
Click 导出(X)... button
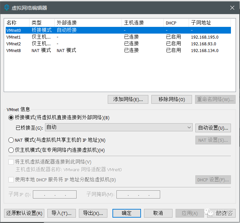point(93,213)
